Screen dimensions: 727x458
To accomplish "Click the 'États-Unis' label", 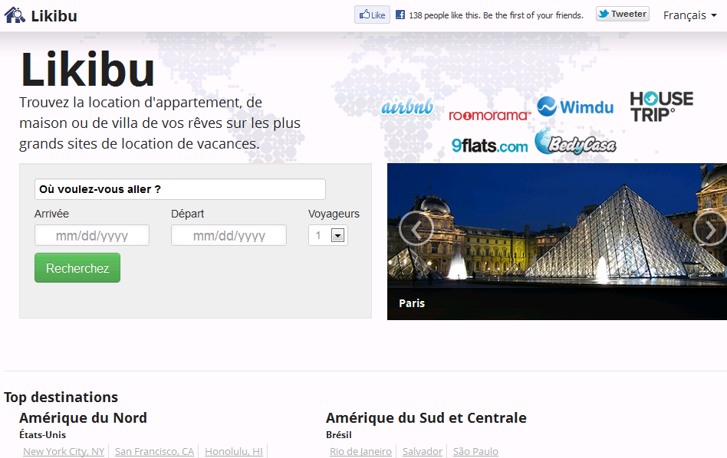I will [x=43, y=435].
